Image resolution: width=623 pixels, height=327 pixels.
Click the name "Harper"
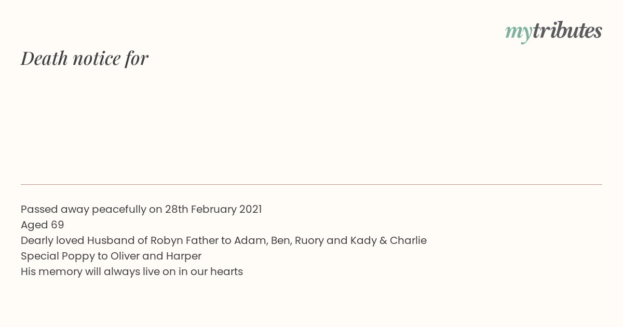184,256
